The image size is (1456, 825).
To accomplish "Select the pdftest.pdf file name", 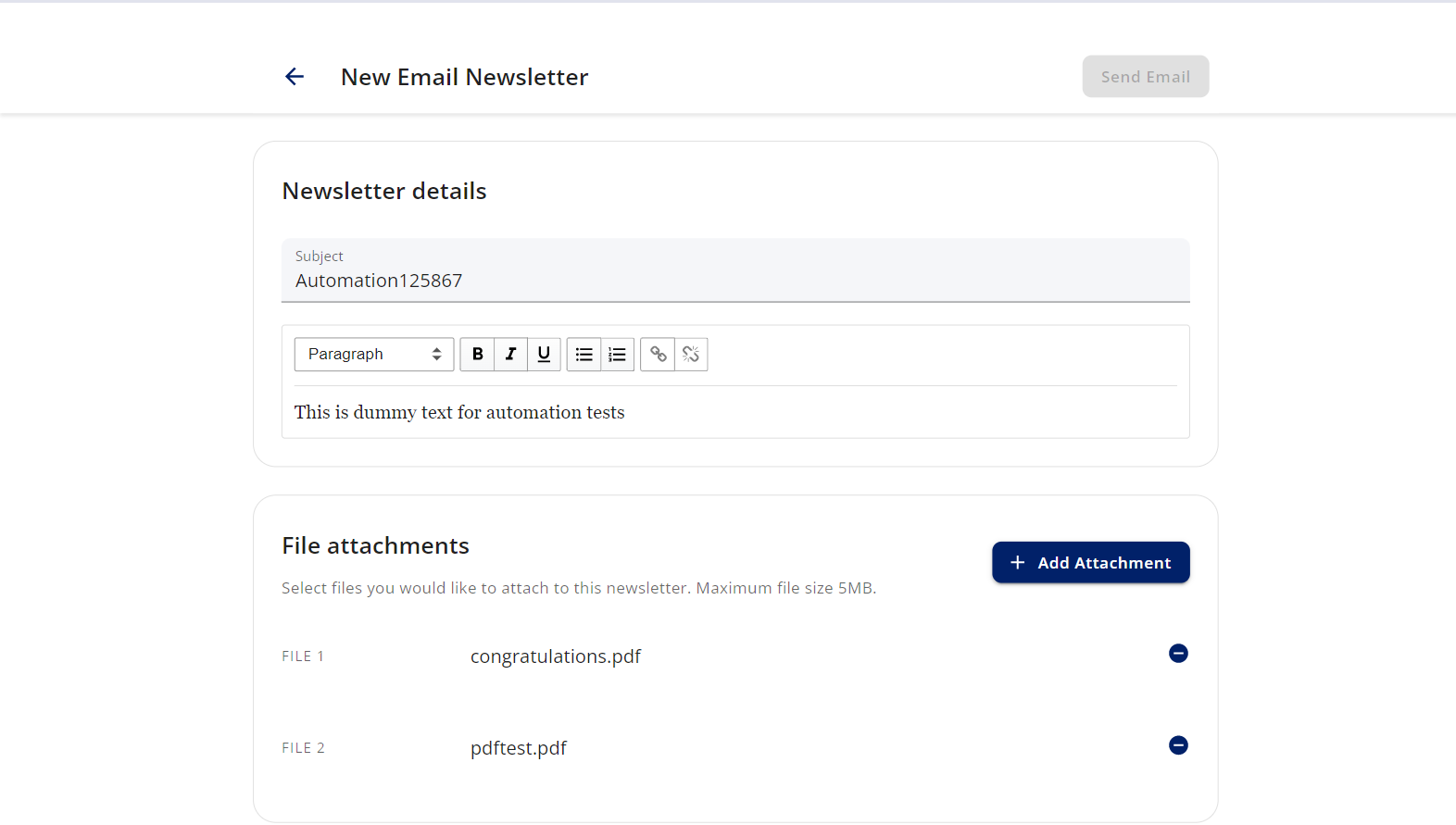I will point(519,748).
